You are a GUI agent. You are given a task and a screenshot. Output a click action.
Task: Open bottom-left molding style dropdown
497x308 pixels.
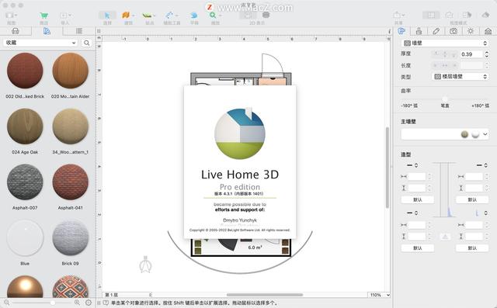click(x=412, y=213)
